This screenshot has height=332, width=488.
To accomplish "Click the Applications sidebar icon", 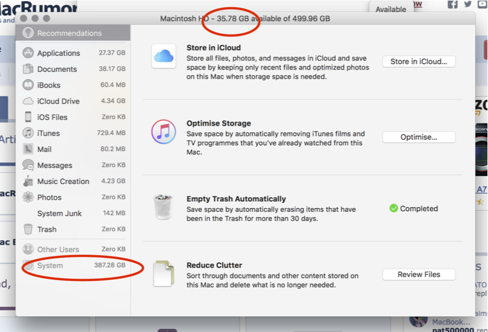I will 28,53.
